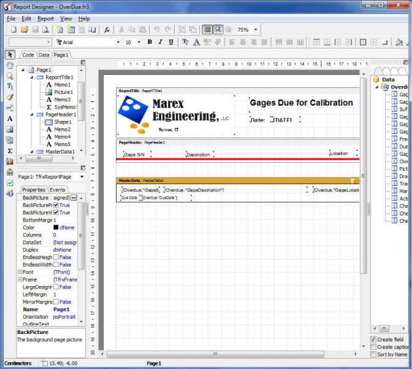Insert a Chart object from toolbox
Viewport: 412px width, 369px height.
[10, 161]
